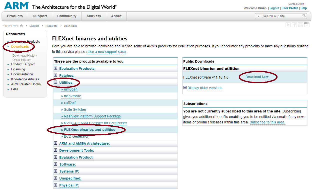Open the User Profile link
The image size is (313, 190).
tap(290, 8)
